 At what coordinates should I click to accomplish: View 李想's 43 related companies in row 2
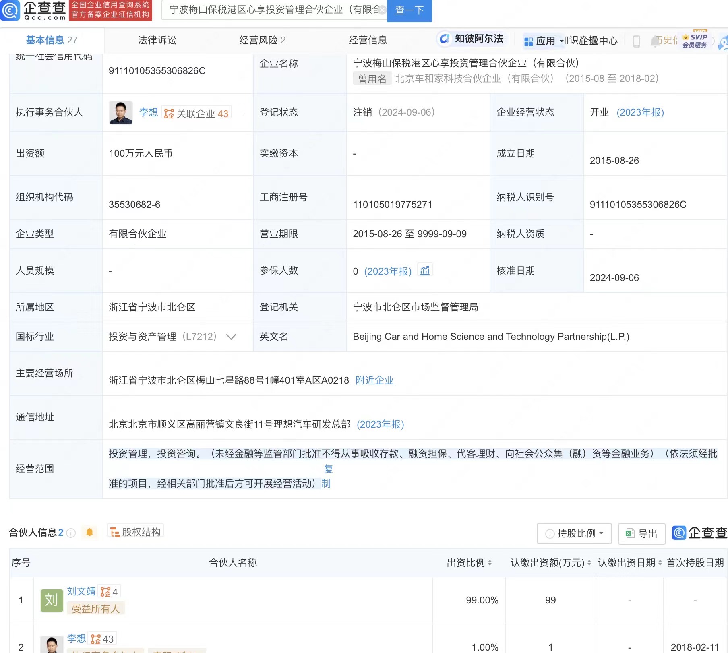(x=102, y=639)
